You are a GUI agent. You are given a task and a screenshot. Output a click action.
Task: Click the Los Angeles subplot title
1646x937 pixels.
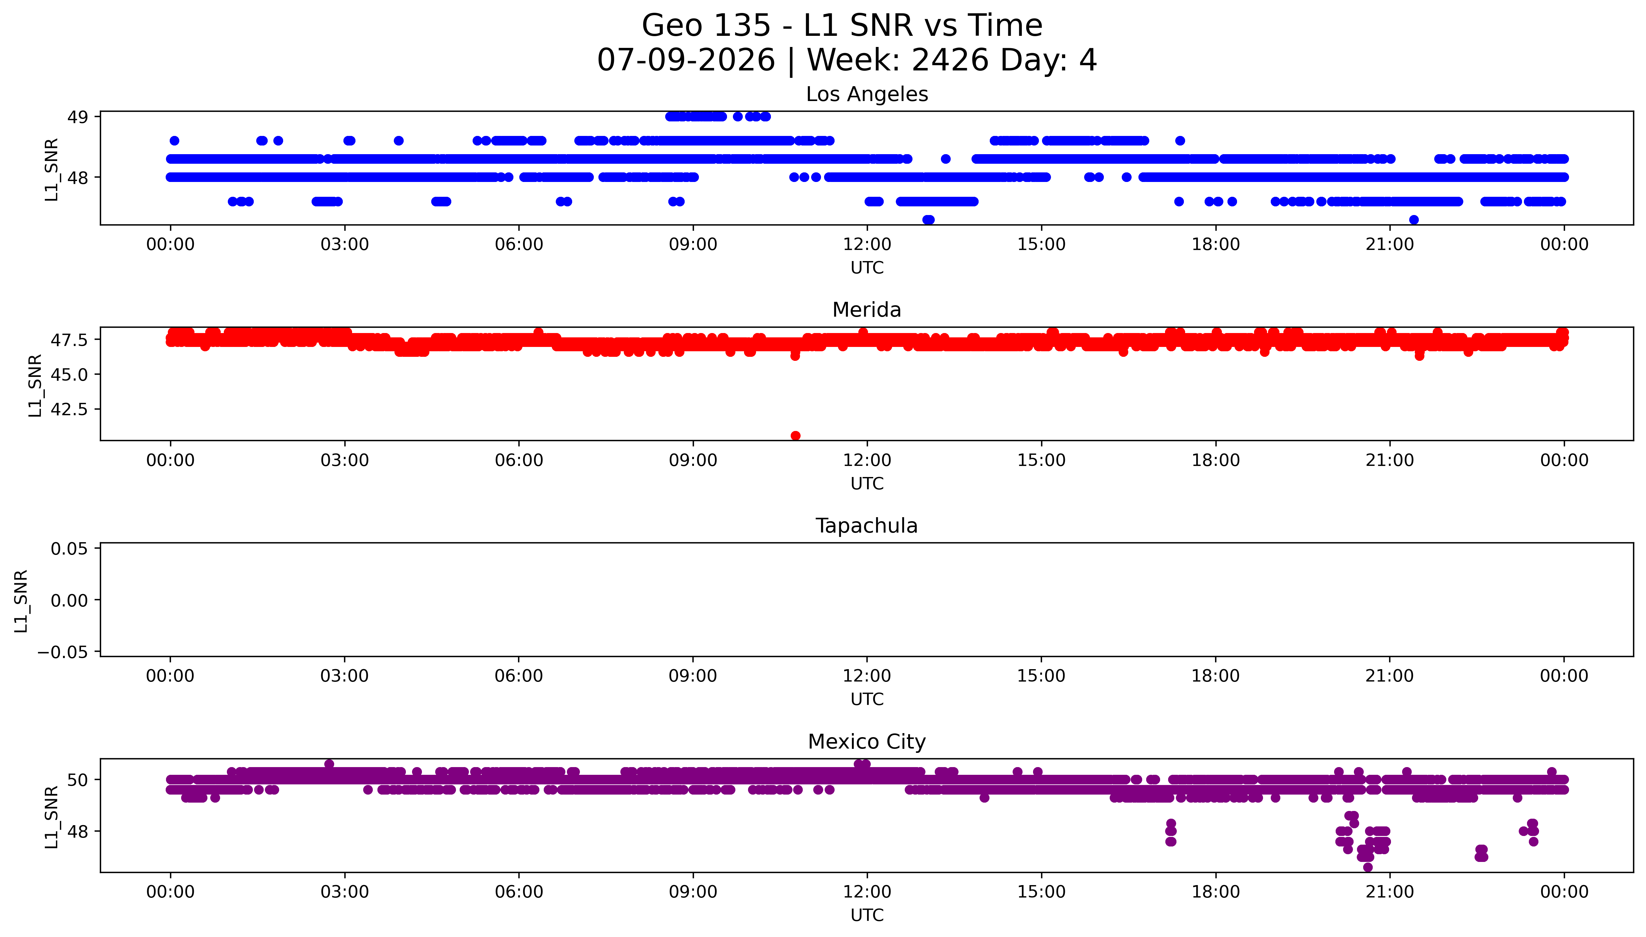pyautogui.click(x=866, y=94)
